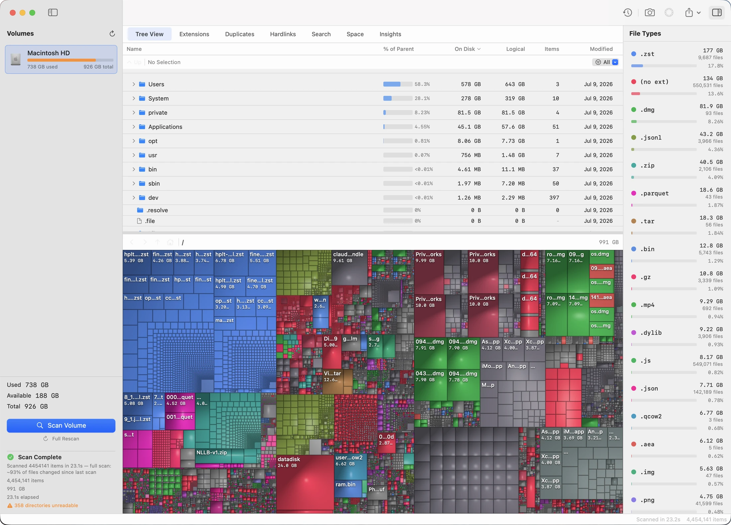Open the Insights tab

tap(390, 34)
